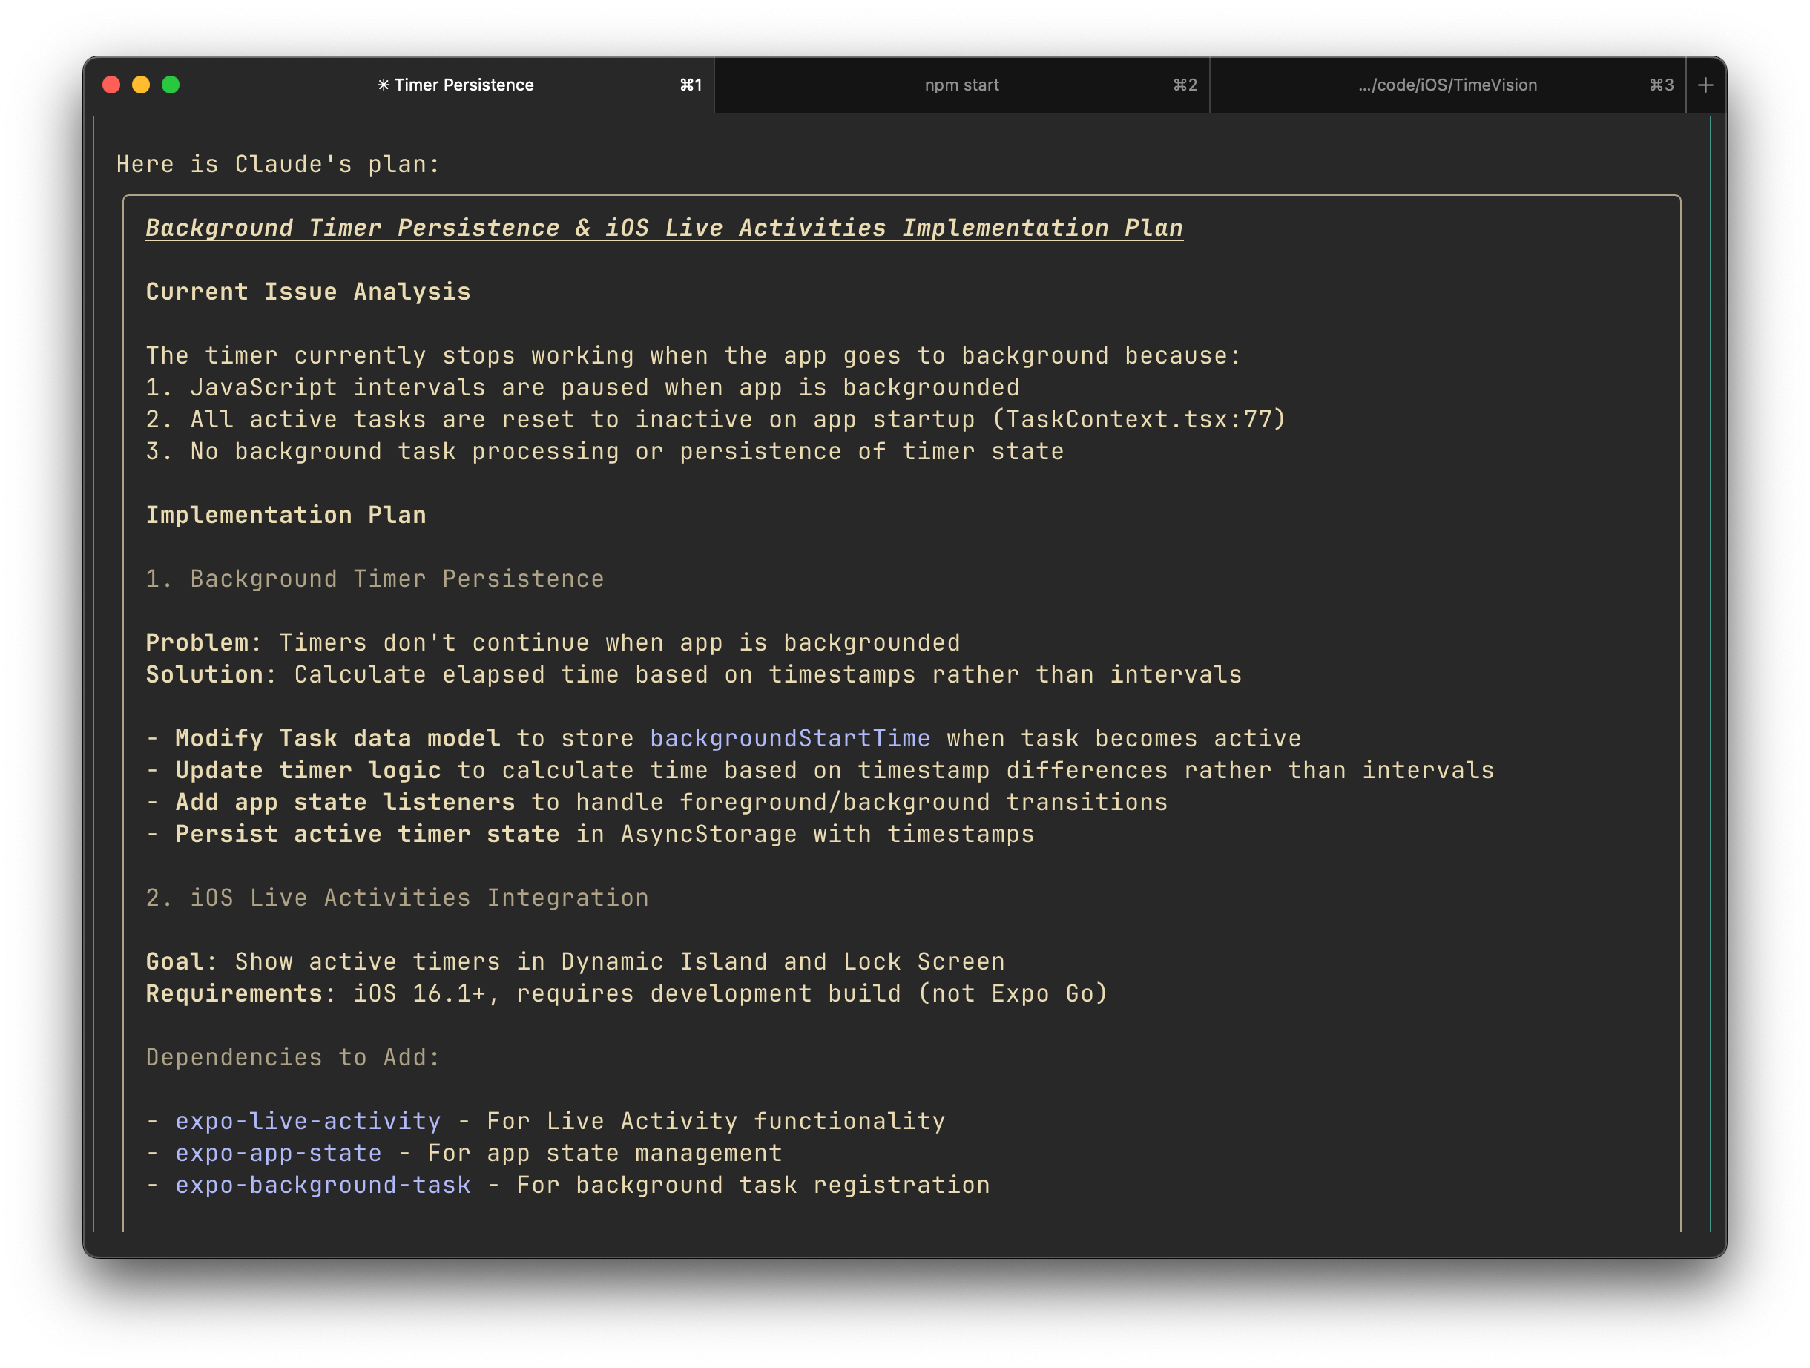Image resolution: width=1810 pixels, height=1368 pixels.
Task: Open the .../code/iOS/TimeVision tab
Action: 1447,85
